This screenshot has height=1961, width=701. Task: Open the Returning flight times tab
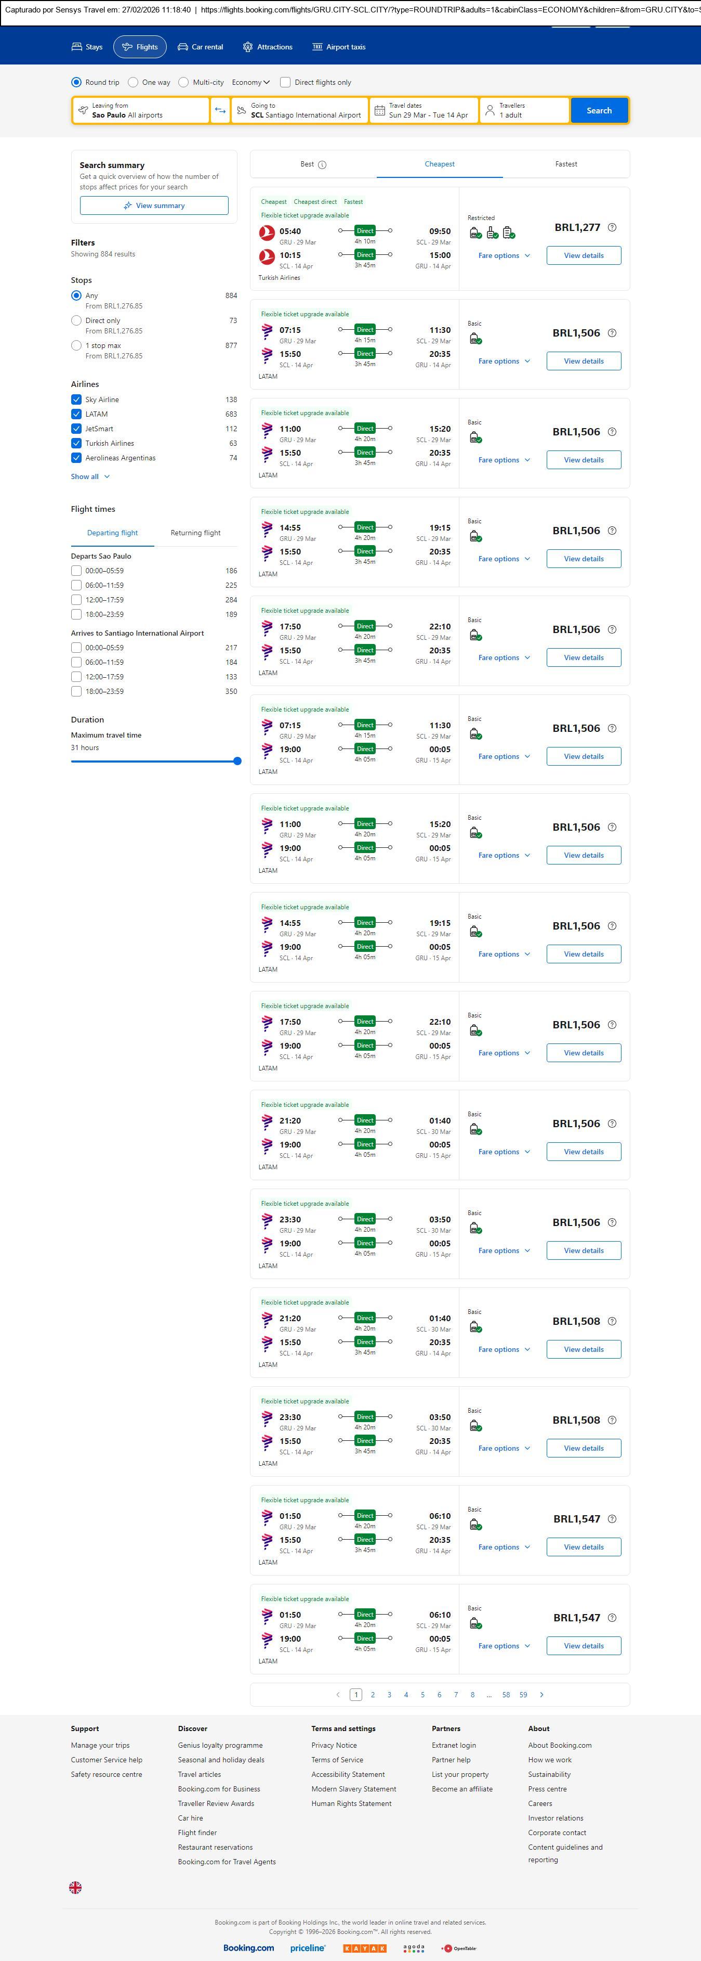click(195, 533)
